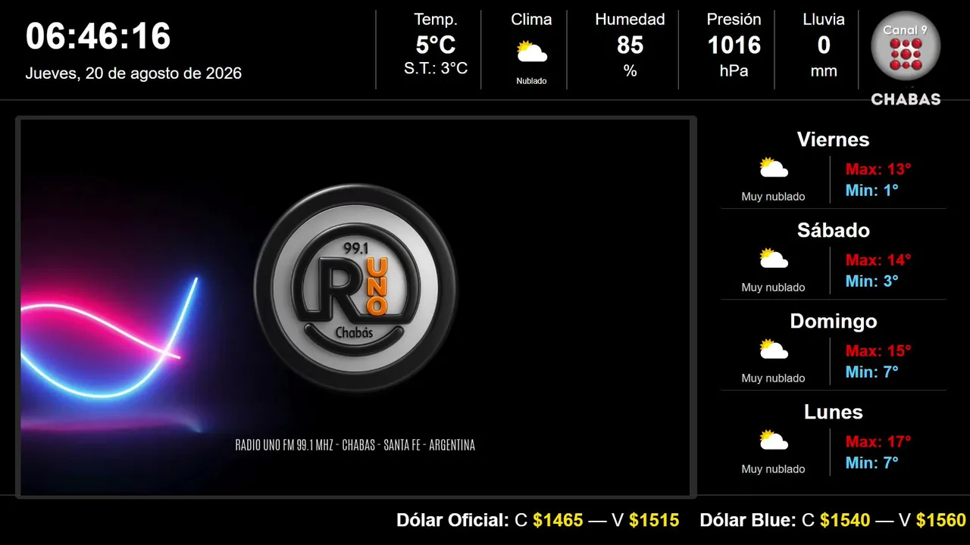Click the Lluvia header label
The image size is (970, 545).
click(824, 20)
